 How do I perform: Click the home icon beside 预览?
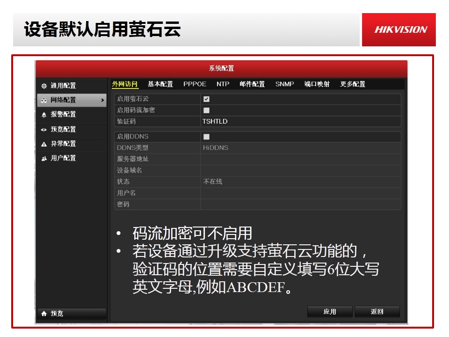44,314
